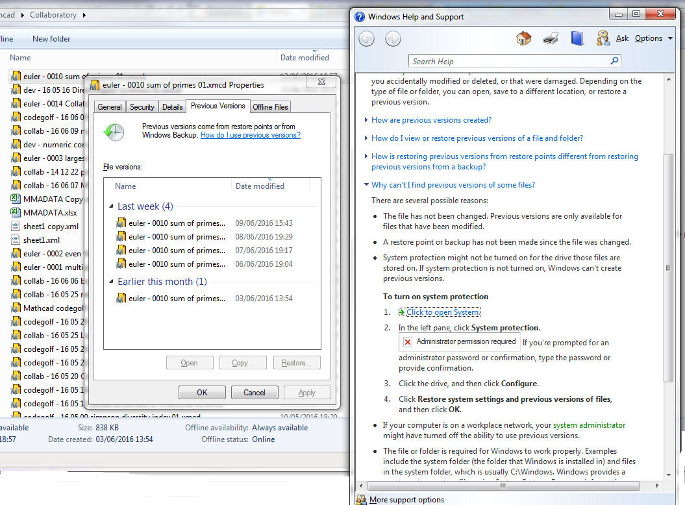Select file collab - 16 06 09
The width and height of the screenshot is (685, 505).
click(47, 130)
